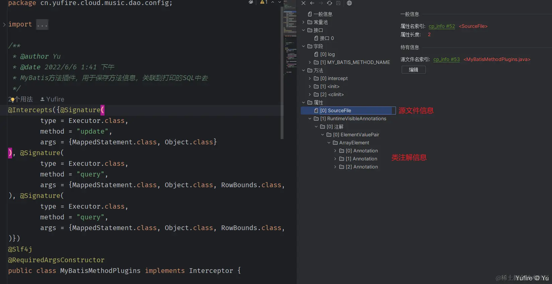Click the 2个用法 usages hint
The height and width of the screenshot is (284, 552).
pyautogui.click(x=20, y=99)
